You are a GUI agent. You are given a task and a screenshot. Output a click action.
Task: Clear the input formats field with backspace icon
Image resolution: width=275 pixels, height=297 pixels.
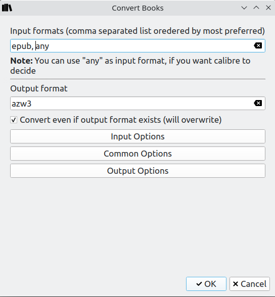[258, 45]
